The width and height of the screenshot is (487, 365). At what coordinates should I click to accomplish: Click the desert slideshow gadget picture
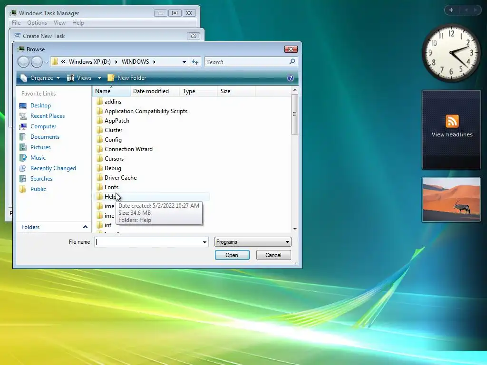point(451,200)
